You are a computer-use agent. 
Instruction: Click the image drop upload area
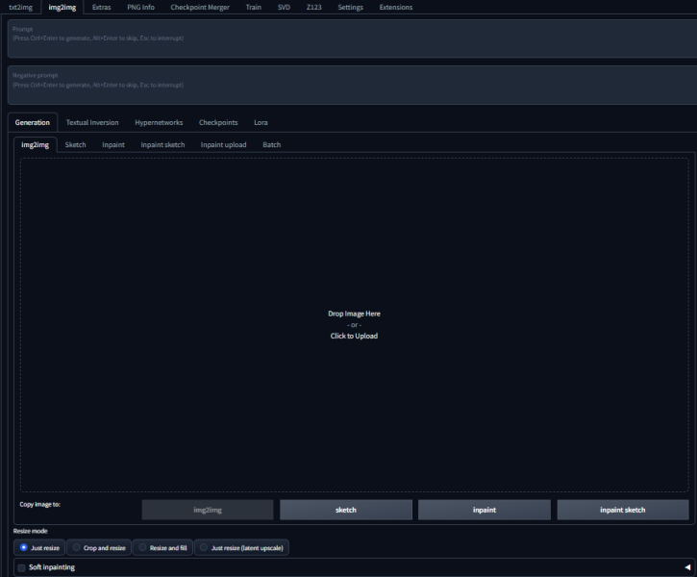(354, 324)
